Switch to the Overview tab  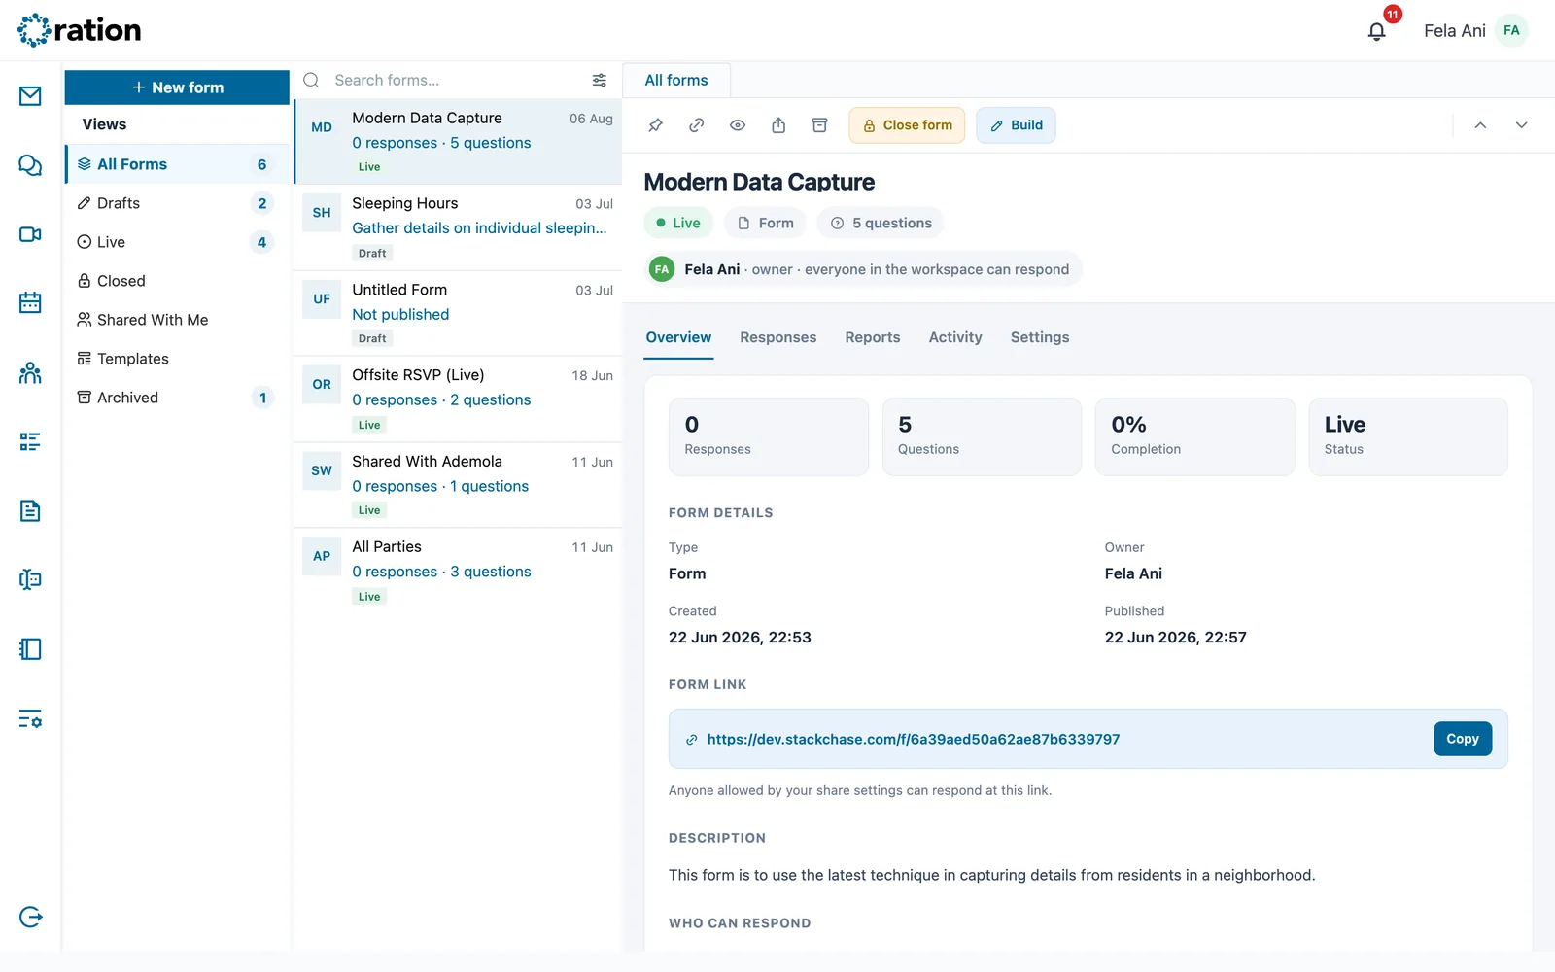click(x=678, y=337)
